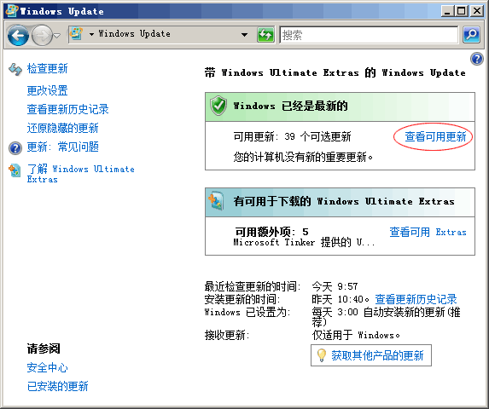Click 获取其他产品的更新 link
This screenshot has height=409, width=489.
click(377, 355)
